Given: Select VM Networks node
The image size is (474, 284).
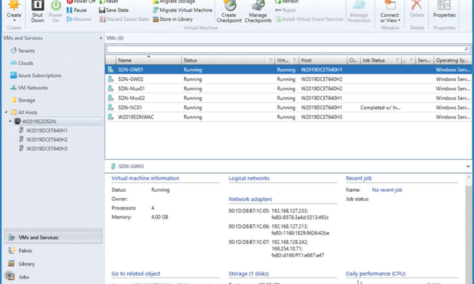Looking at the screenshot, I should [x=33, y=88].
